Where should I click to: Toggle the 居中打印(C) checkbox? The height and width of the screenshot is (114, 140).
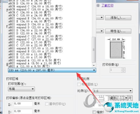tap(47, 104)
